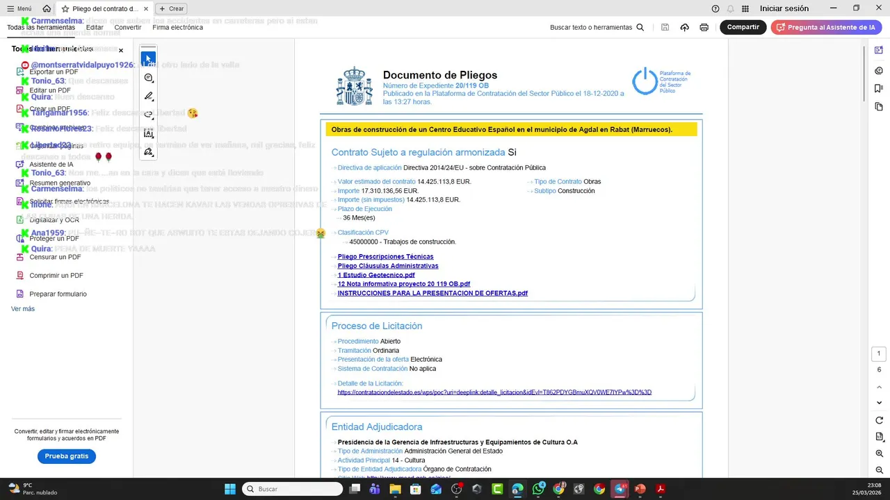Open comments panel icon in right rail
890x500 pixels.
879,70
